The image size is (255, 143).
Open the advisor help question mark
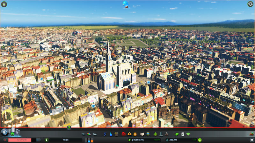click(69, 128)
